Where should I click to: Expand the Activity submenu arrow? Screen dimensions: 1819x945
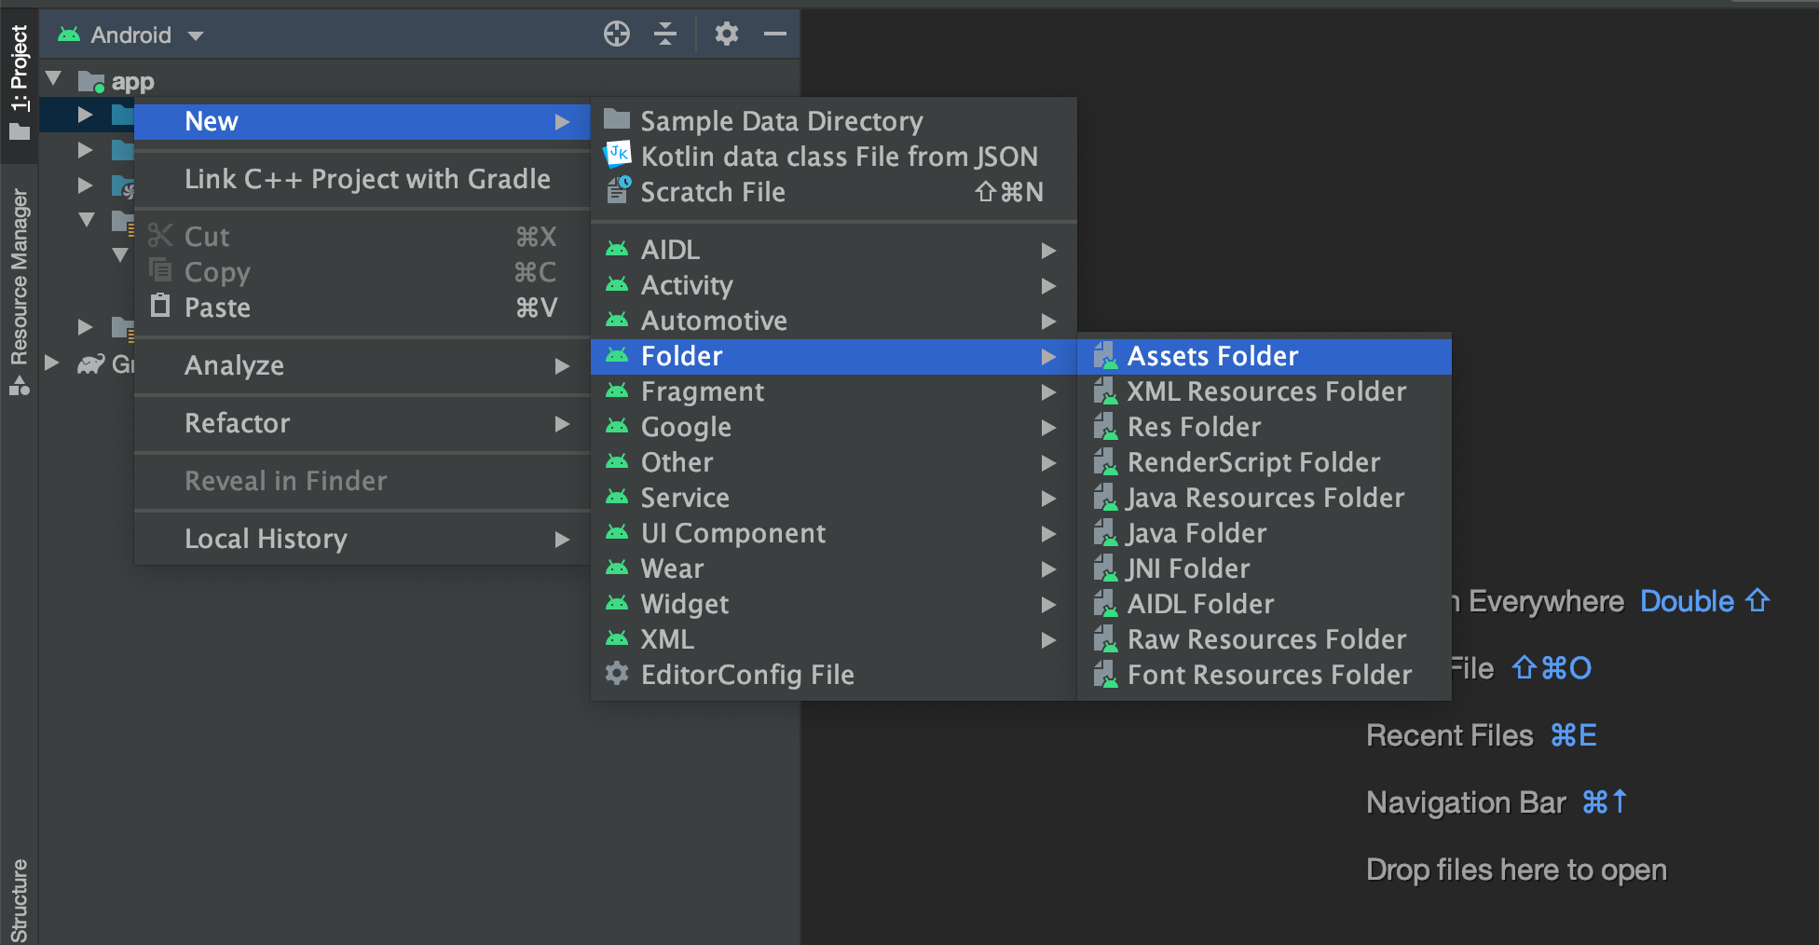pos(1048,285)
